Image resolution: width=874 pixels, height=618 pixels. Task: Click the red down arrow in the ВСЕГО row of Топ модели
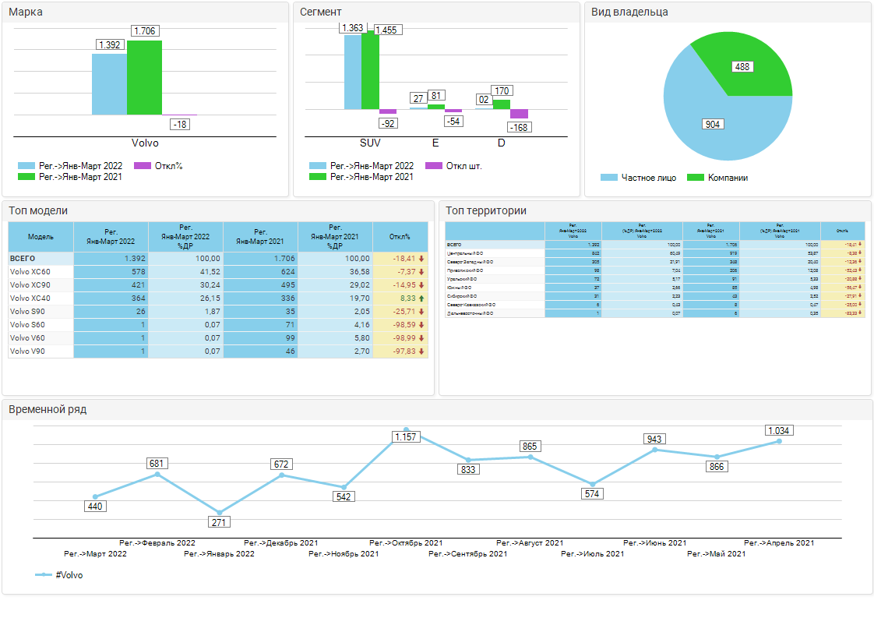coord(421,258)
